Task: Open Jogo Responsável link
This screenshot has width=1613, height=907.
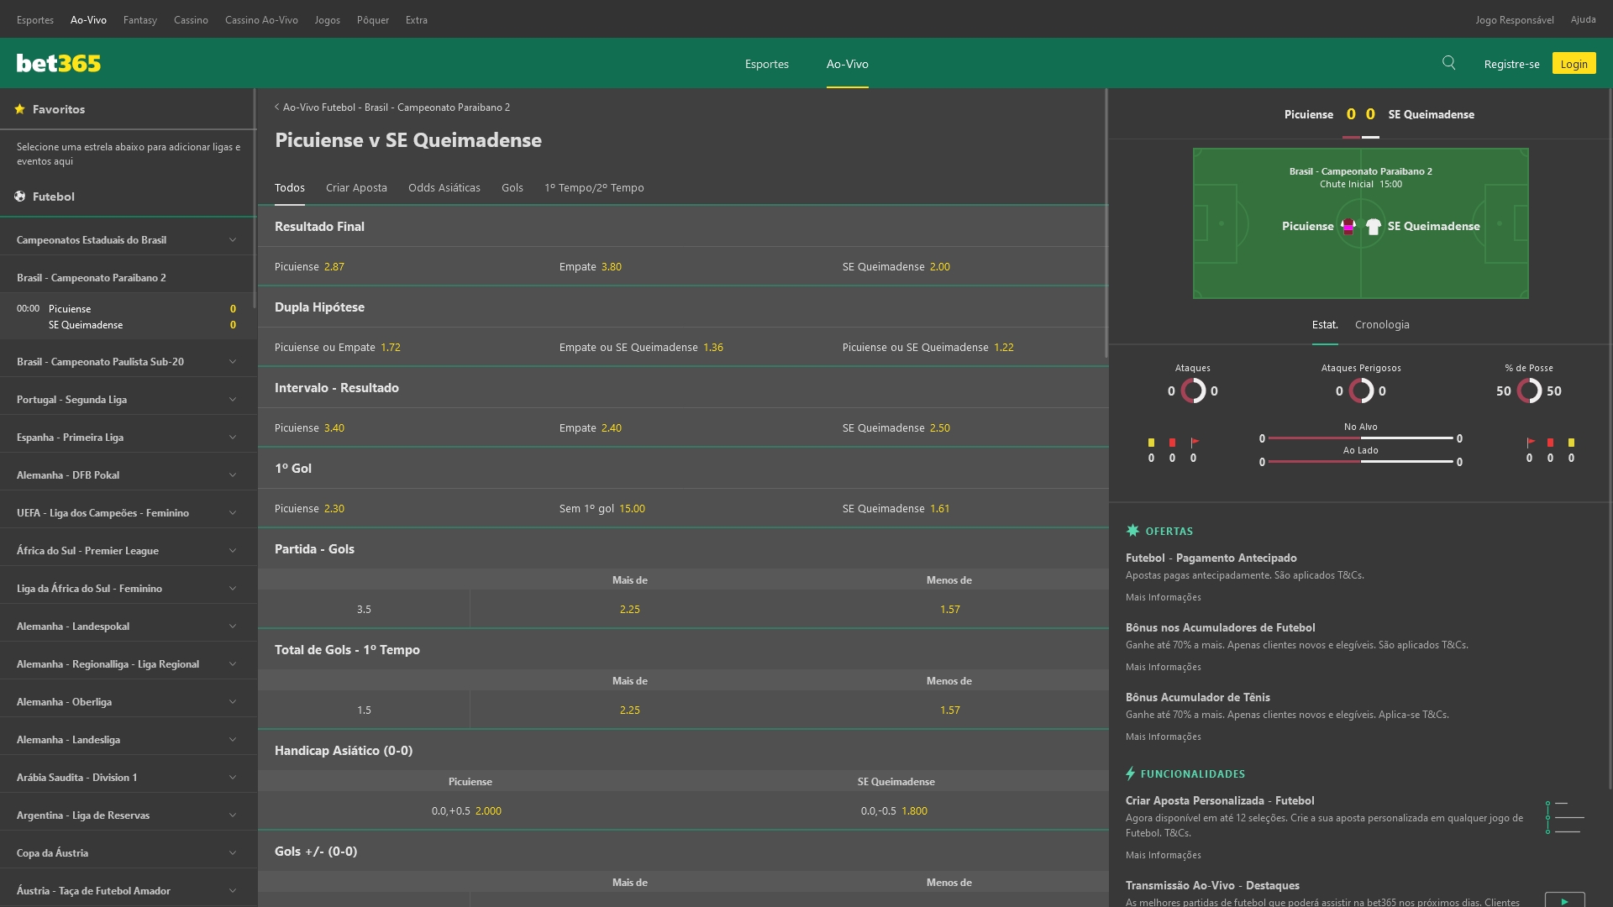Action: 1514,20
